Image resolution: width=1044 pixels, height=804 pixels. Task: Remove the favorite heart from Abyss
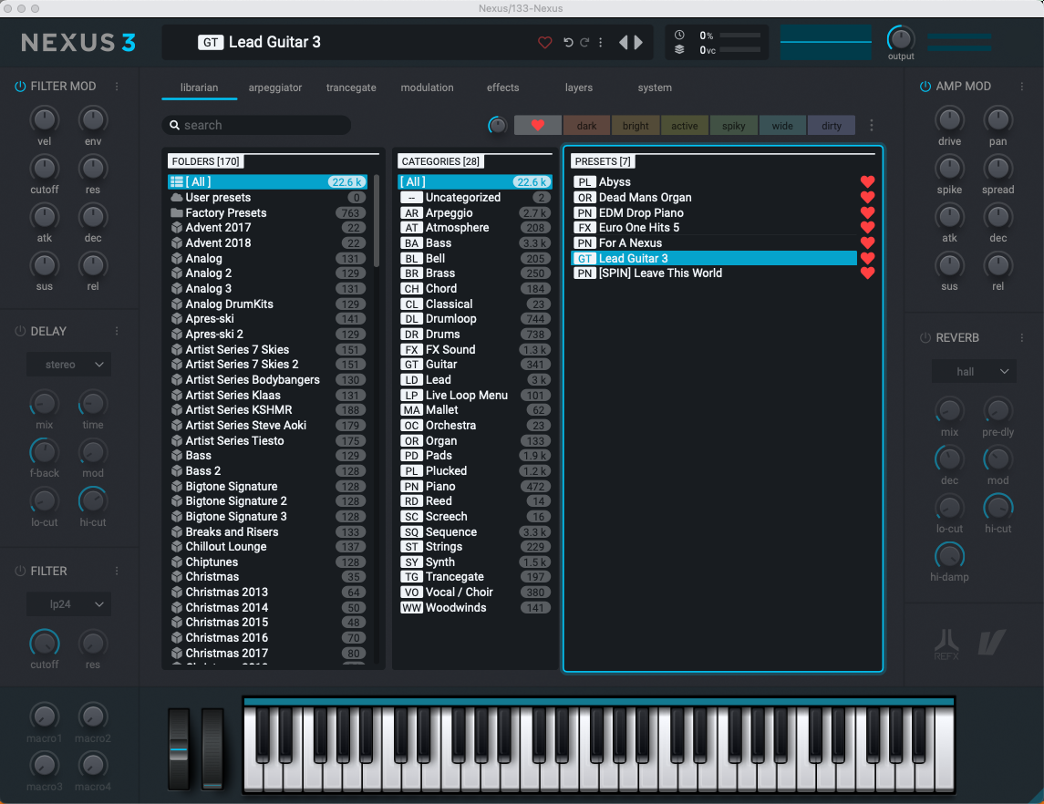pyautogui.click(x=867, y=181)
